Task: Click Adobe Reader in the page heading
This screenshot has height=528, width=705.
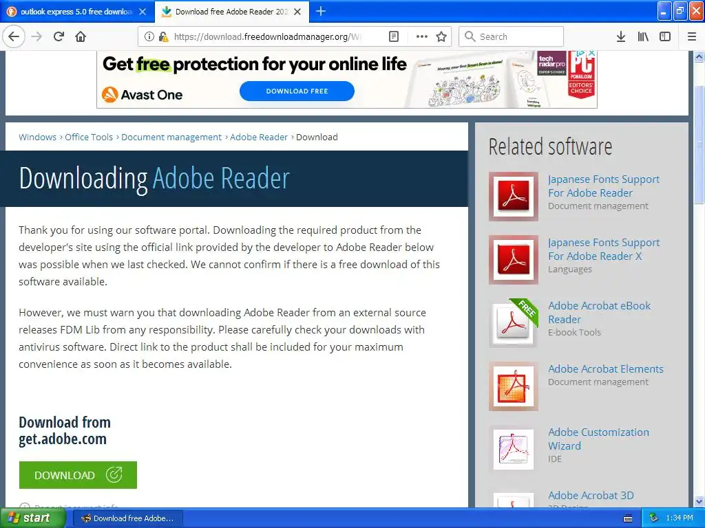Action: [221, 178]
